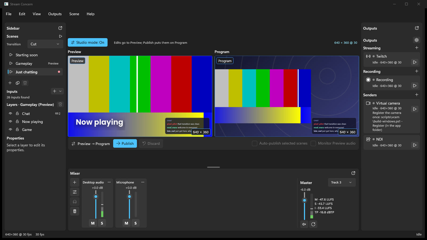The height and width of the screenshot is (240, 427).
Task: Pop out the Outputs panel
Action: [417, 28]
